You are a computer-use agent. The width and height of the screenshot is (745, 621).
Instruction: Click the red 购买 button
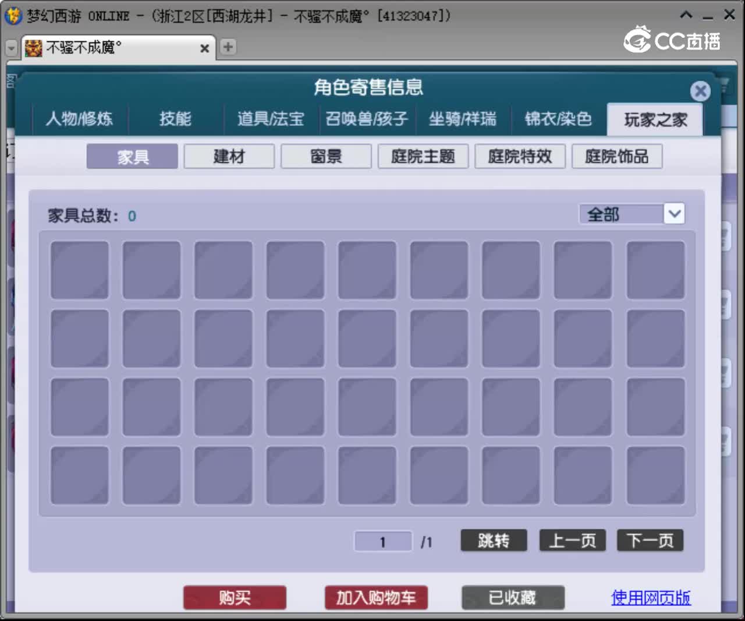click(x=235, y=598)
